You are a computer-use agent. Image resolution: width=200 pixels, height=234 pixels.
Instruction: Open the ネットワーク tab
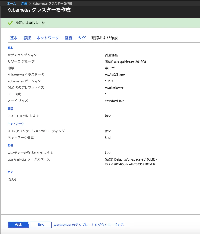(48, 38)
